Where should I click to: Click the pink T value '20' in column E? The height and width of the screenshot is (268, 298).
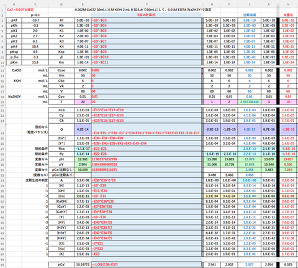click(83, 102)
